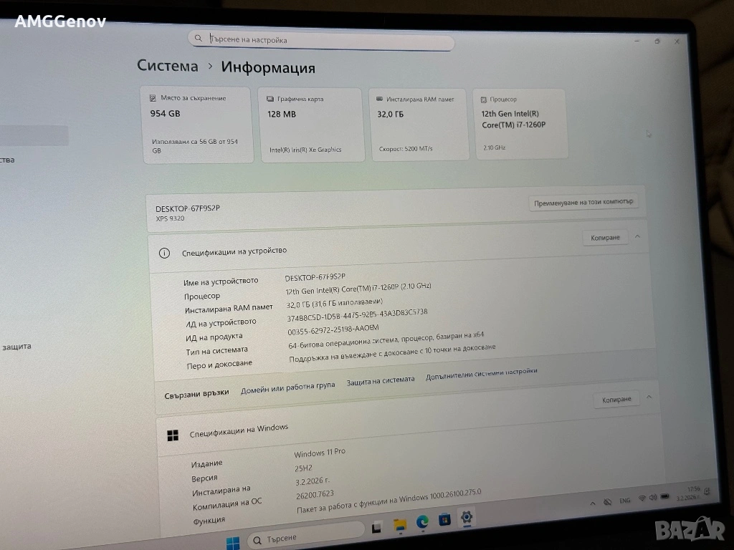This screenshot has height=550, width=734.
Task: Click the settings search field at top
Action: pos(321,41)
